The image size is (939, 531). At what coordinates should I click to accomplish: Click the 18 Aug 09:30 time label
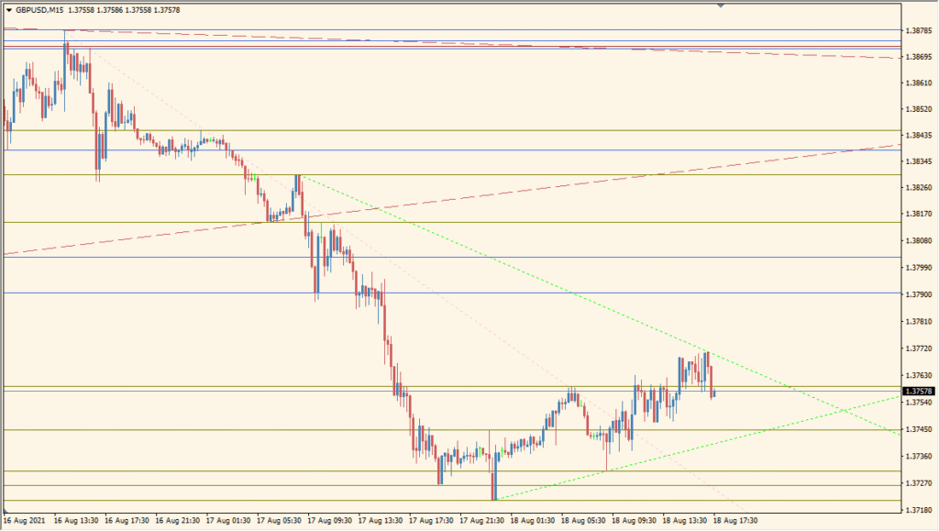(635, 521)
